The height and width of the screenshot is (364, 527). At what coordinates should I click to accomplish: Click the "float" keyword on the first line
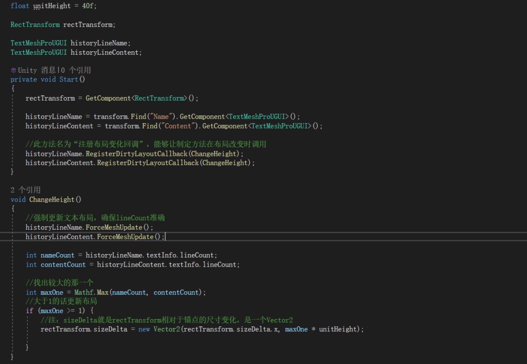pos(20,6)
